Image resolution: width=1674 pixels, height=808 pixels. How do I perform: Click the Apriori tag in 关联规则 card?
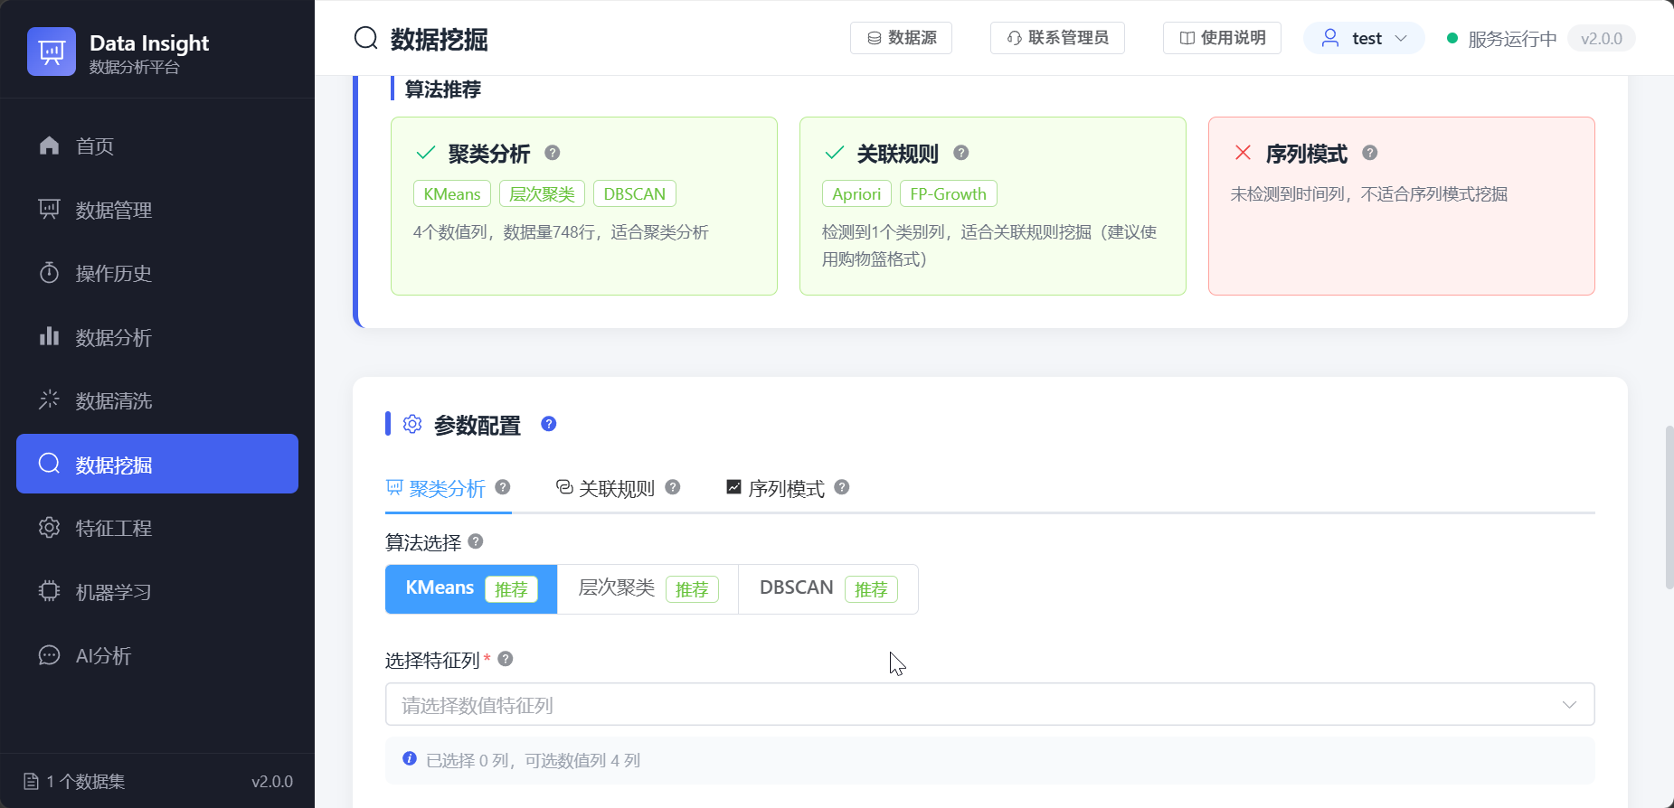coord(856,194)
